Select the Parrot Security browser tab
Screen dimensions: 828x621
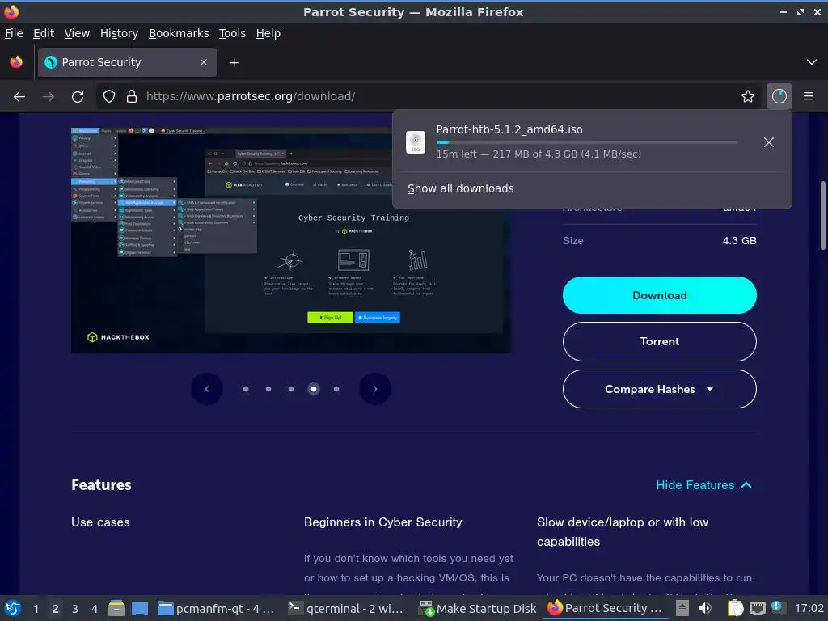click(127, 62)
